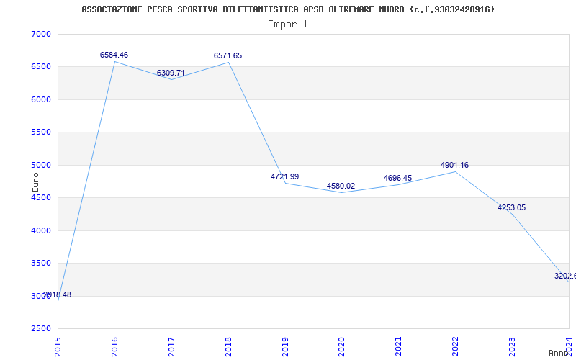Click the 2021 x-axis year label
576x360 pixels.
click(399, 346)
